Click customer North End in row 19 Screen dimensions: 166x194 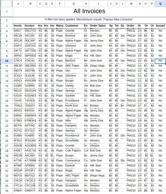pyautogui.click(x=74, y=106)
